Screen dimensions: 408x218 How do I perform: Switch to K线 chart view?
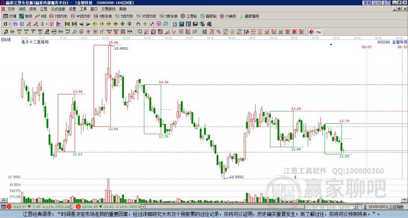pos(41,16)
